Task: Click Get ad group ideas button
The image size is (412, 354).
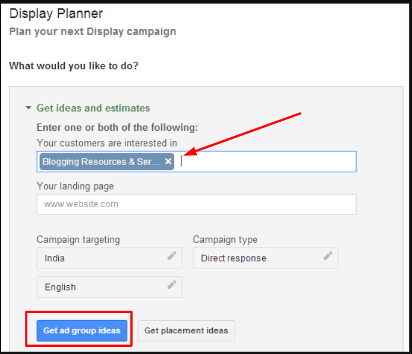Action: click(82, 331)
